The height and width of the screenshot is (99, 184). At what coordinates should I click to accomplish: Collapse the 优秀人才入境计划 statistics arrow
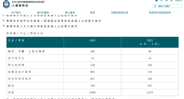click(x=4, y=26)
